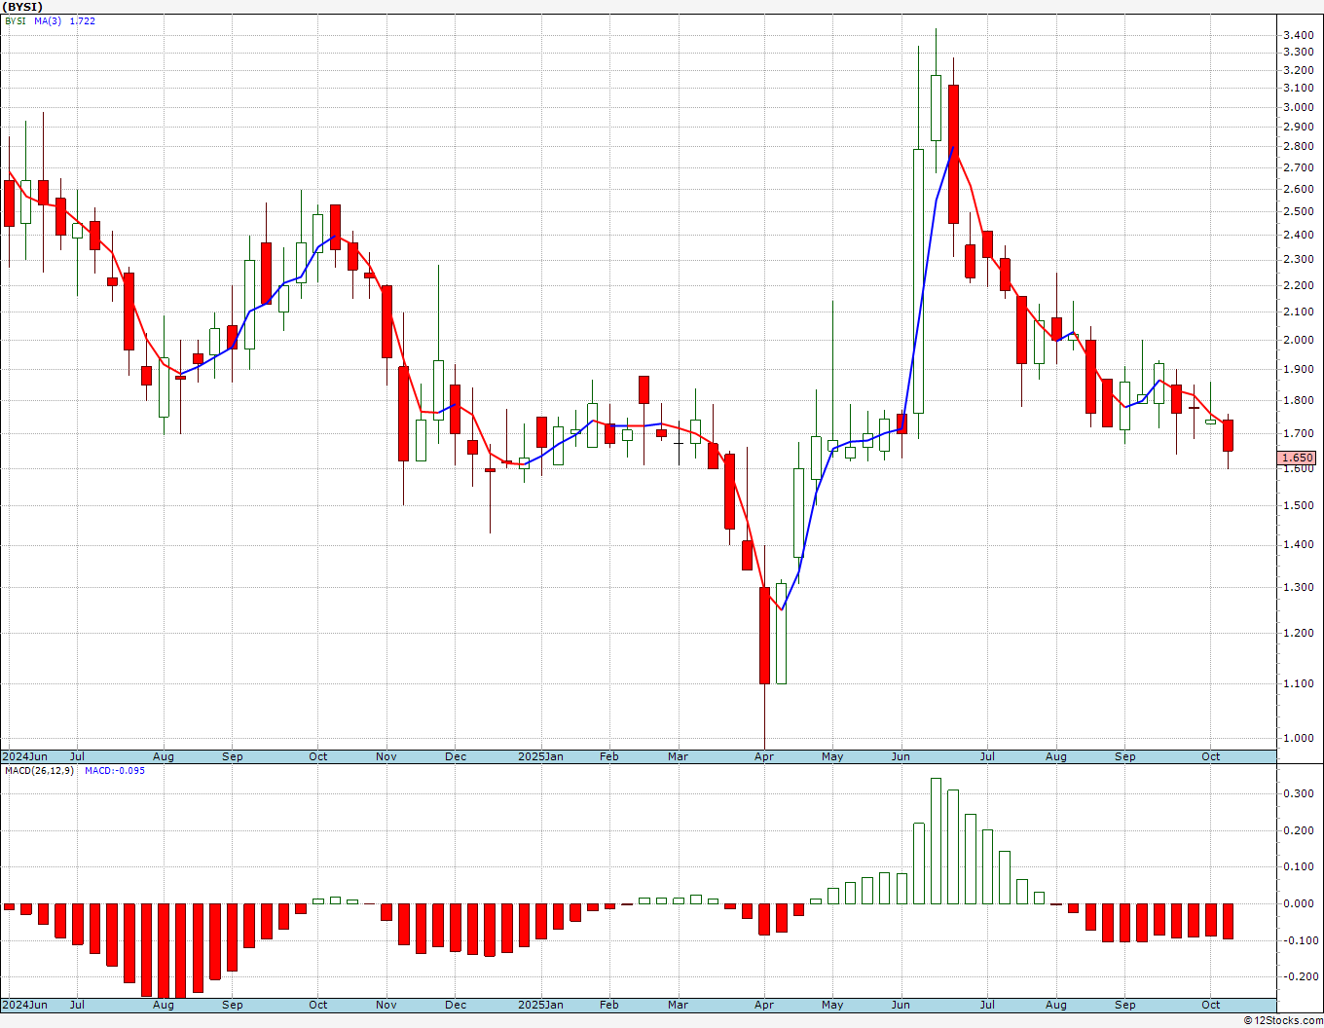Select the 0.200 MACD axis label

1298,830
